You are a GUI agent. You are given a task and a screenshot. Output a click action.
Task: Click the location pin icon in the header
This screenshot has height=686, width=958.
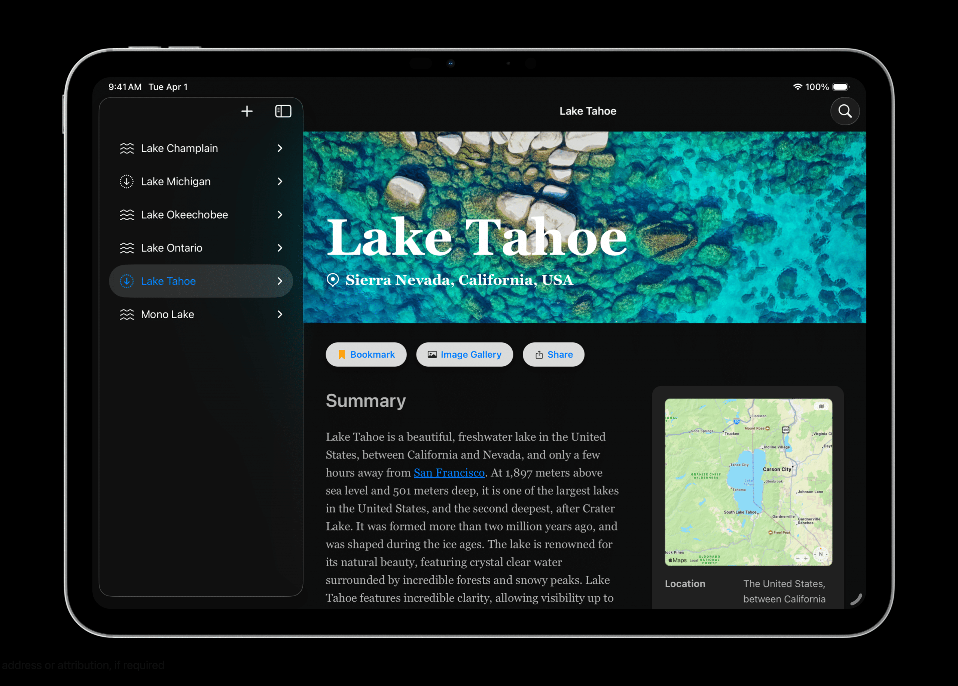pyautogui.click(x=333, y=280)
